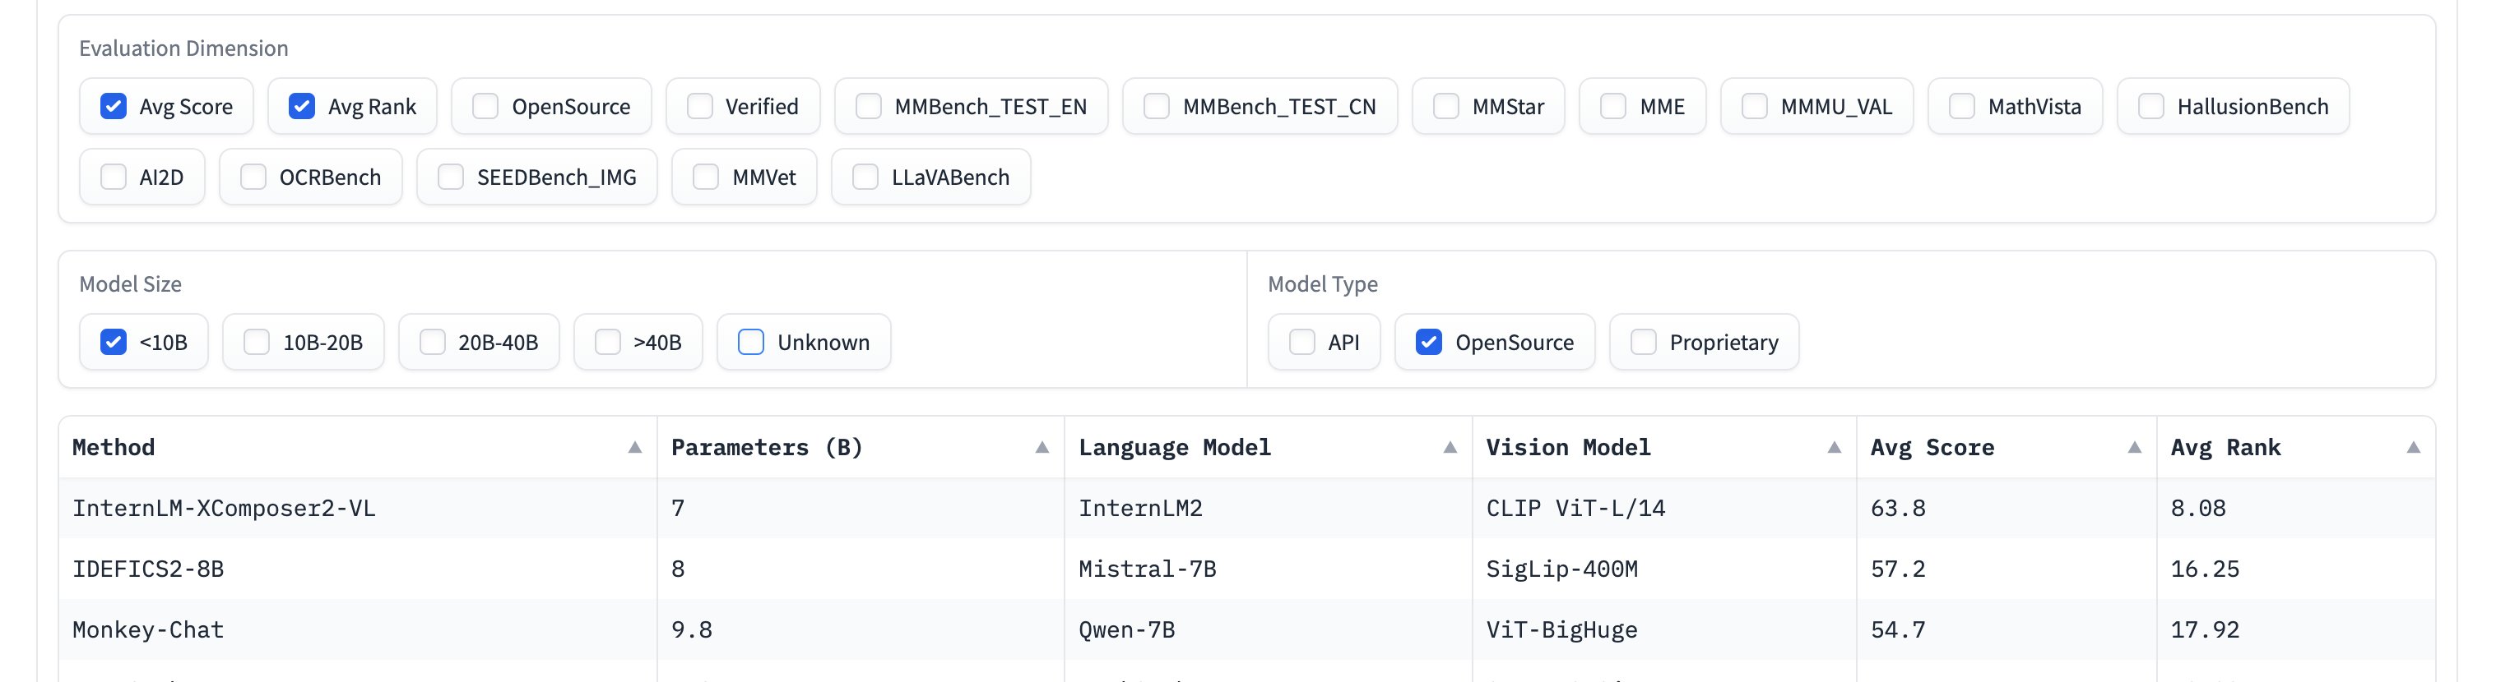2496x682 pixels.
Task: Click the Avg Rank sort arrow
Action: tap(2413, 447)
